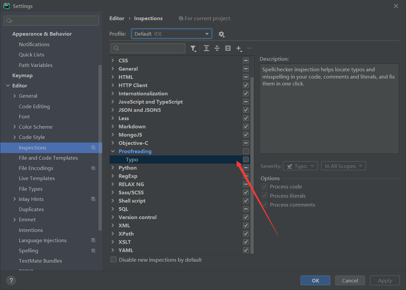Expand the JavaScript and TypeScript node
The image size is (406, 290).
(x=113, y=102)
